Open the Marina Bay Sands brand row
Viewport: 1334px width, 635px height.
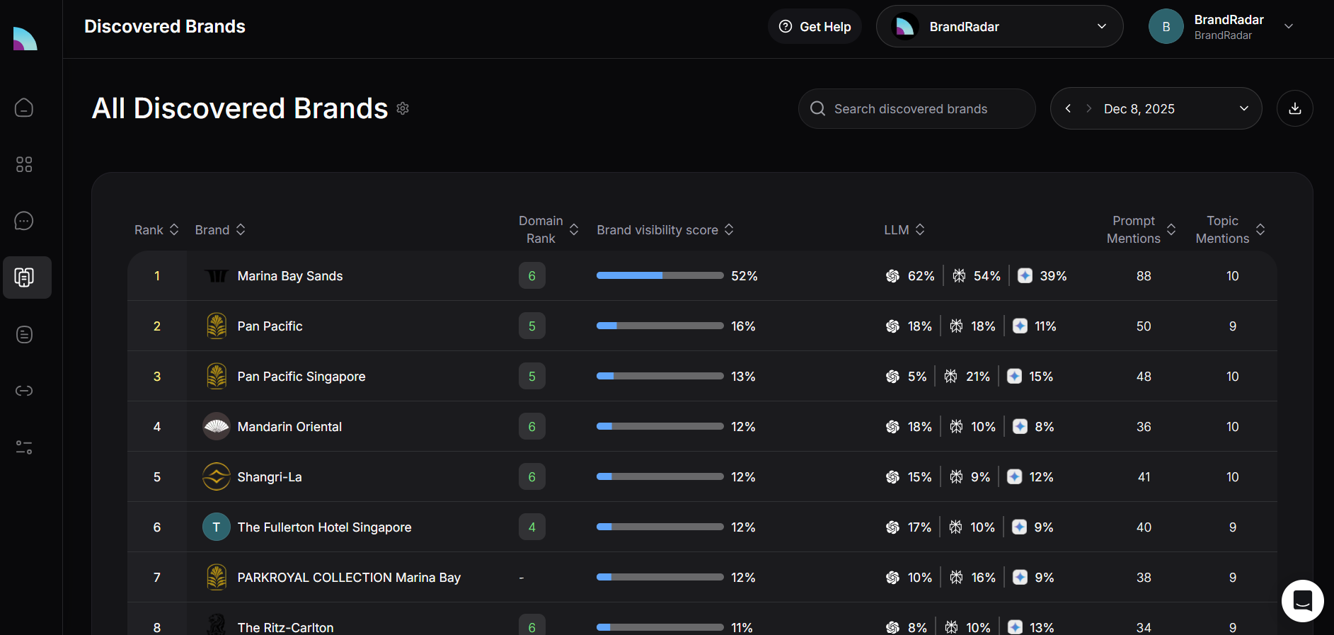click(290, 276)
